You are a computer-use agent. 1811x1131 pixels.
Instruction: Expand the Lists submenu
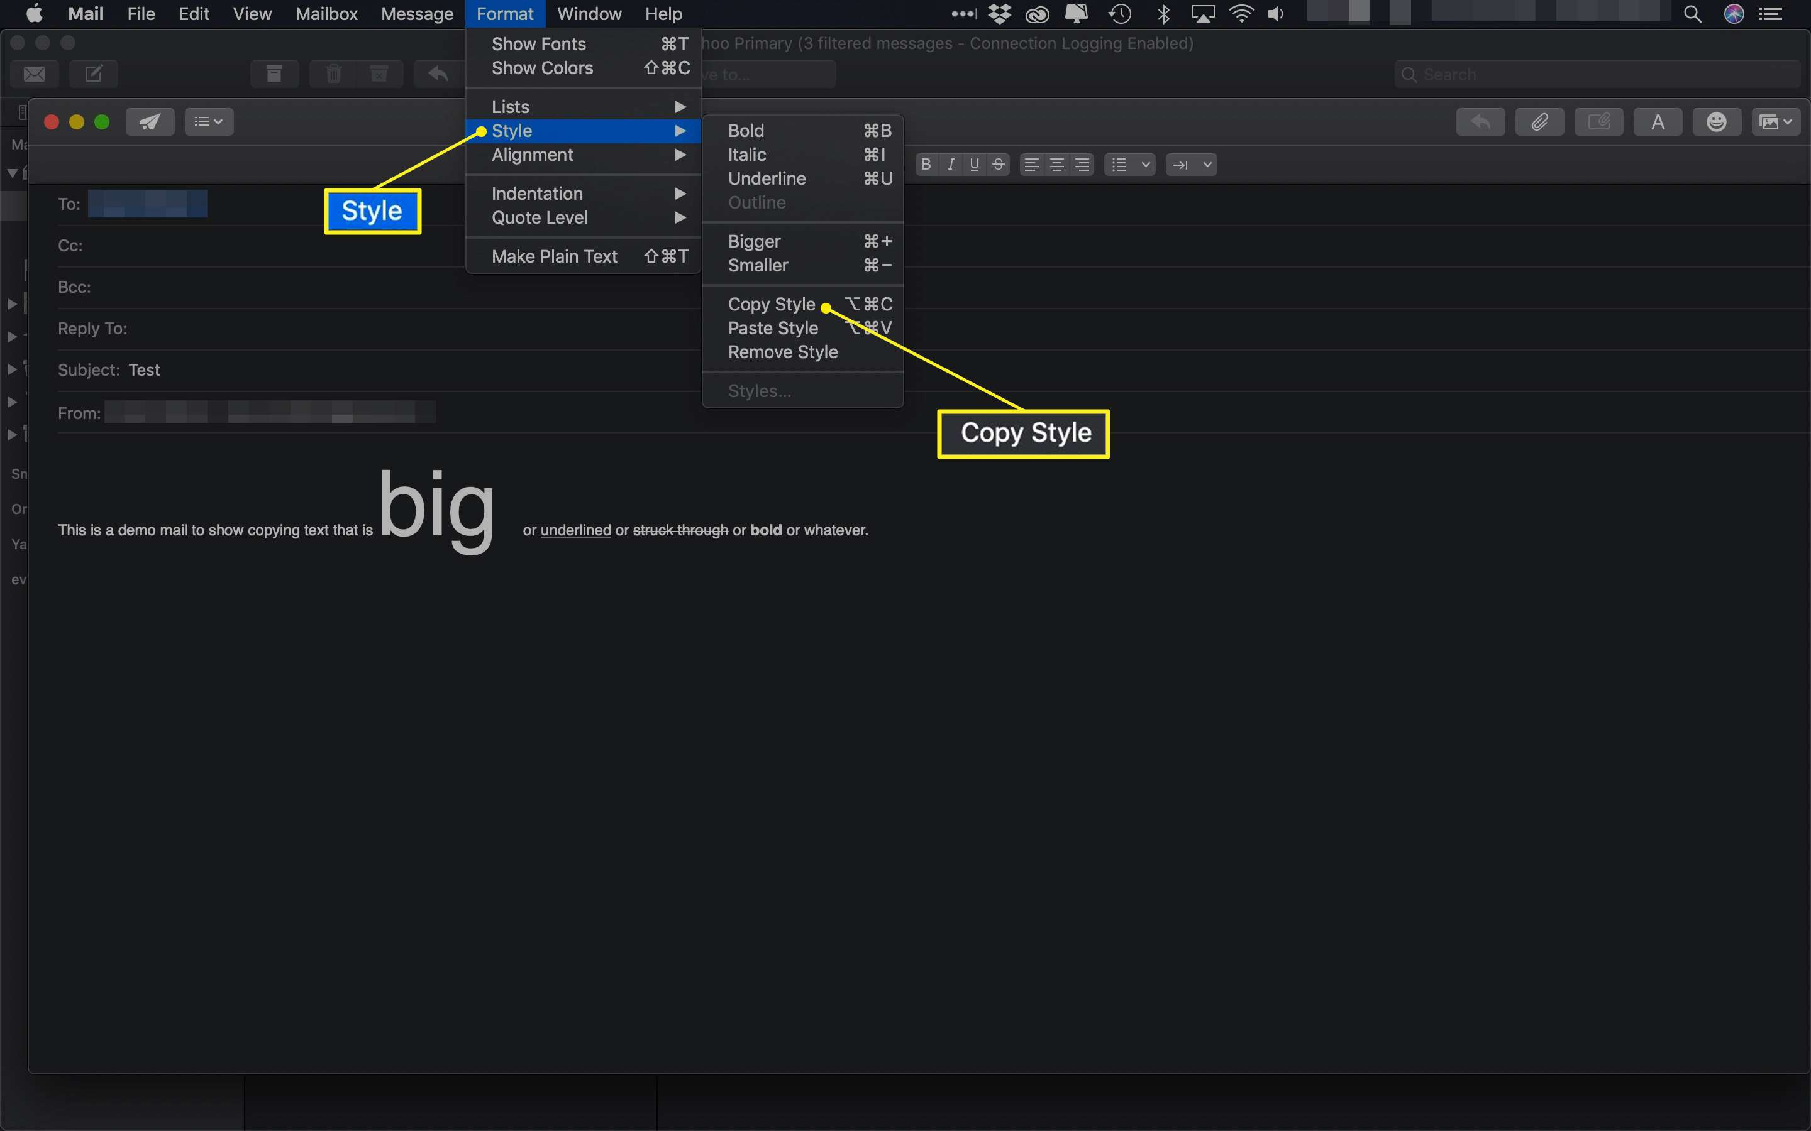(583, 107)
